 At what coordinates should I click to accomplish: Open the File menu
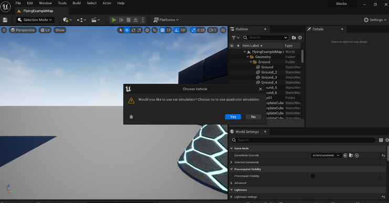point(18,3)
